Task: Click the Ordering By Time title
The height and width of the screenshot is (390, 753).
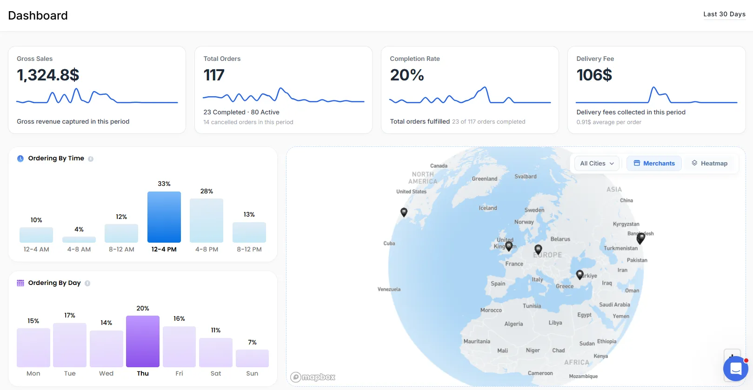Action: coord(56,158)
